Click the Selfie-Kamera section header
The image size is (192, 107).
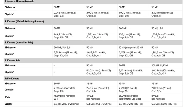93,79
